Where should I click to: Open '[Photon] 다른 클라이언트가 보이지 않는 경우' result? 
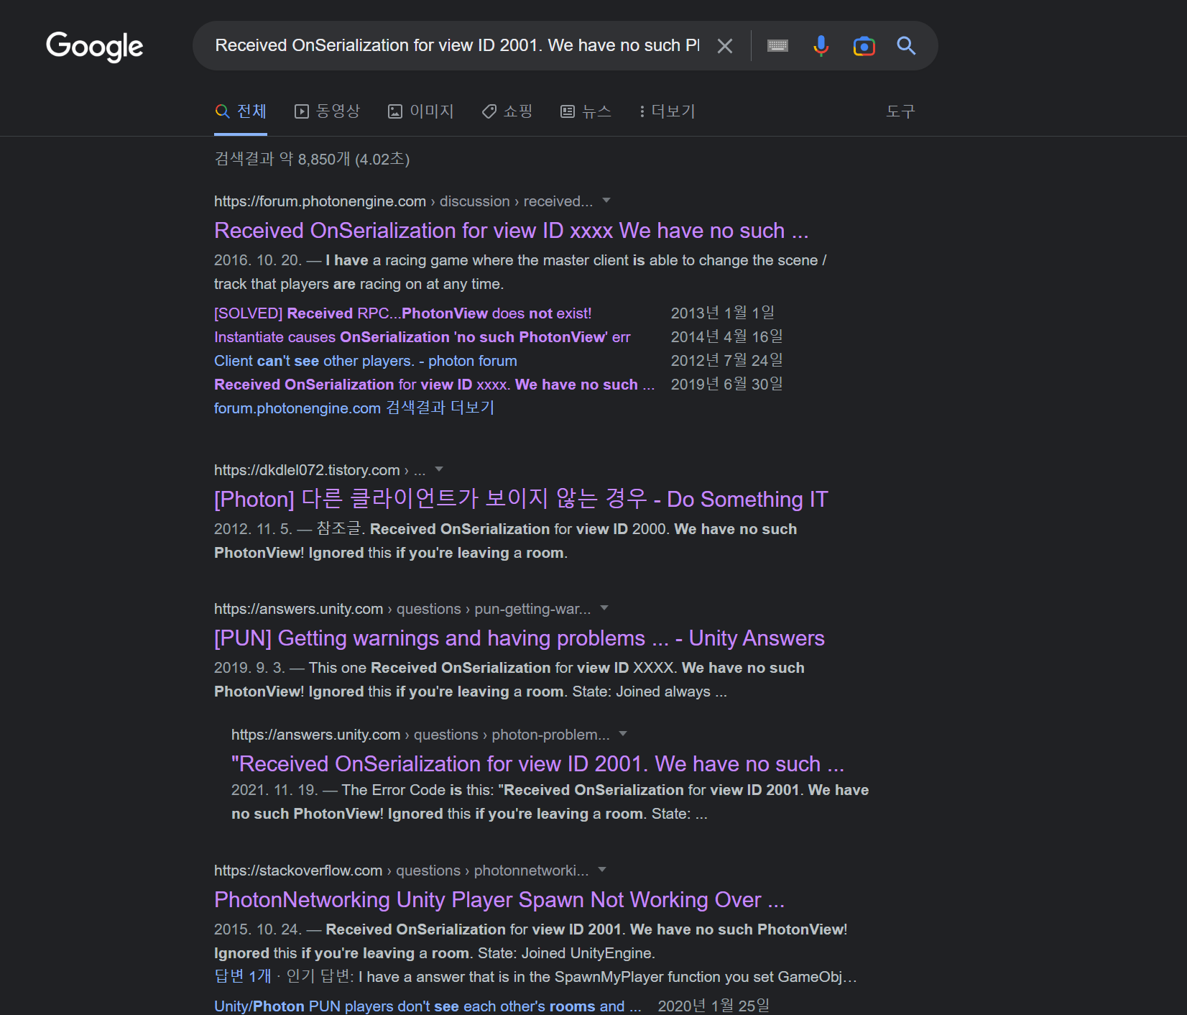[521, 499]
